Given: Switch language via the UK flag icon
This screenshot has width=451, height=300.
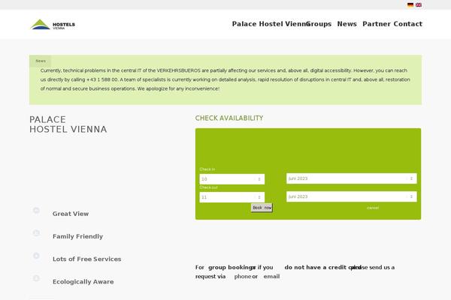Looking at the screenshot, I should click(419, 5).
